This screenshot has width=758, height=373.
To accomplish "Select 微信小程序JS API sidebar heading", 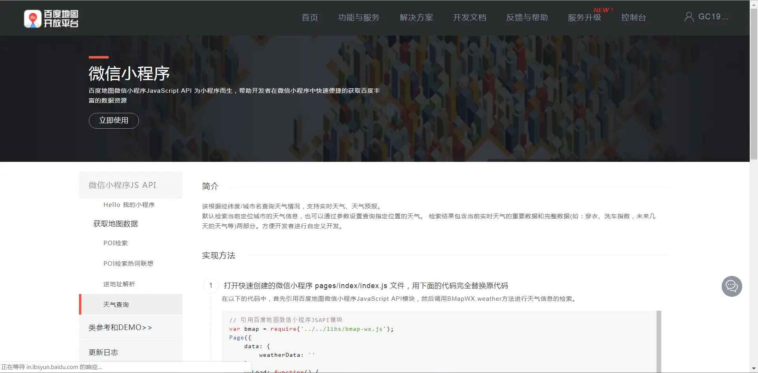I will point(131,185).
